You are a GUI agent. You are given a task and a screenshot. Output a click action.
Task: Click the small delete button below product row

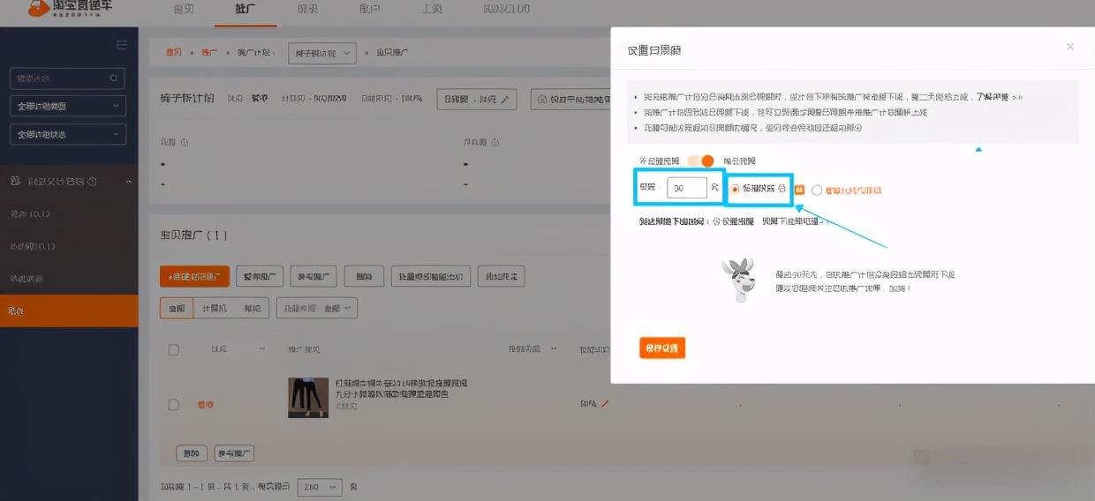190,453
